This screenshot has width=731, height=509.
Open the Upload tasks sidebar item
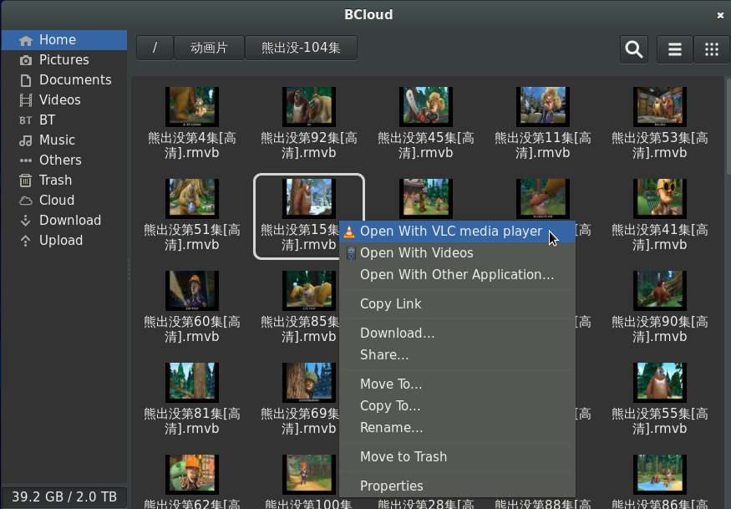coord(60,241)
